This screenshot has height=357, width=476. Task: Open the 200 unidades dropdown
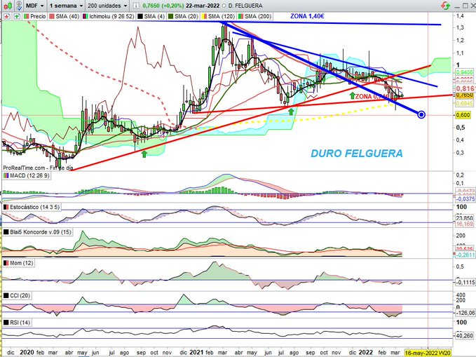[x=107, y=6]
